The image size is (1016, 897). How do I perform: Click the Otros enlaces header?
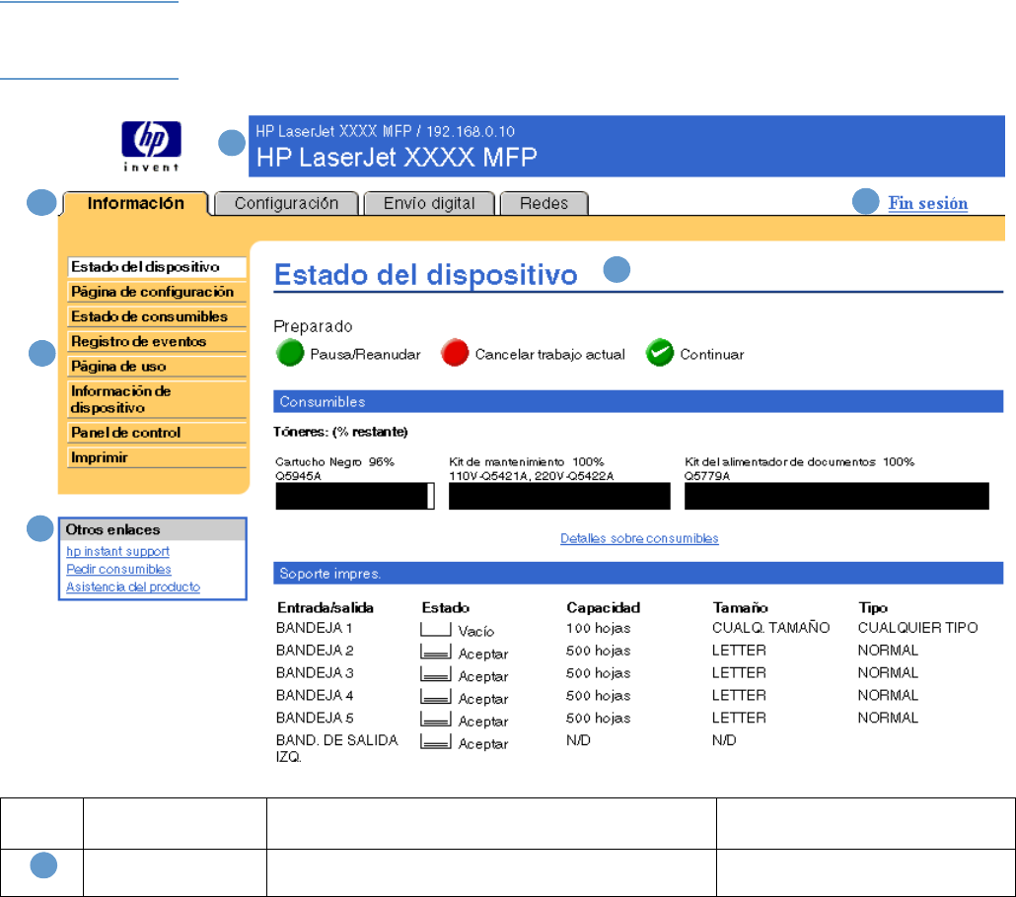(152, 529)
